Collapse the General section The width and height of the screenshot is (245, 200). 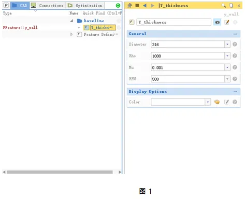(235, 34)
